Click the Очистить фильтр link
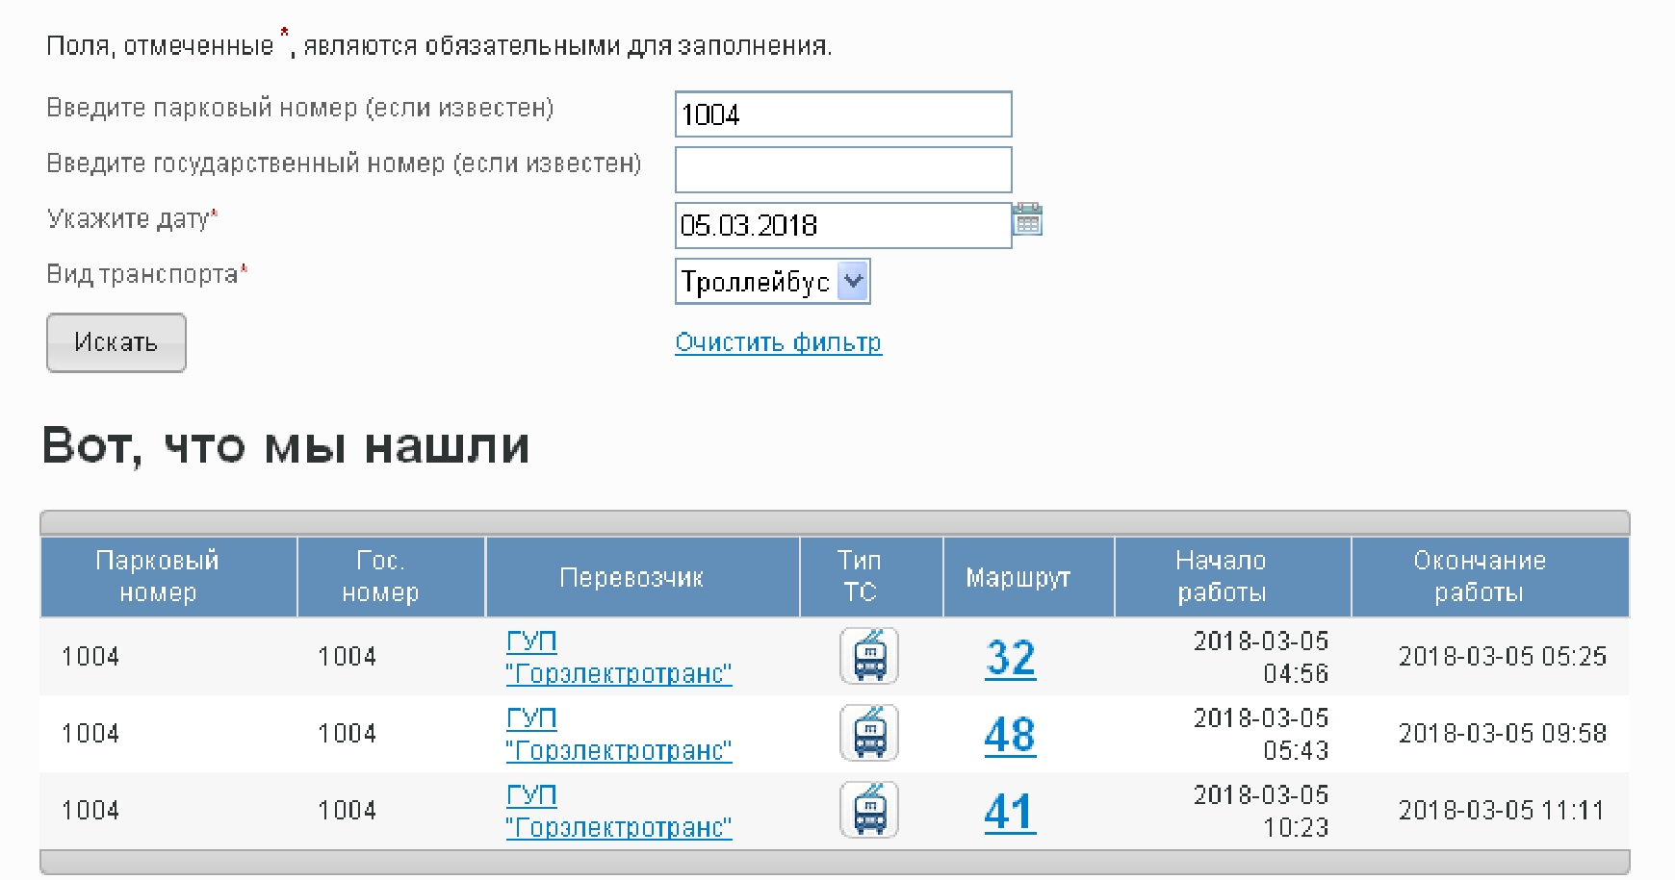This screenshot has width=1675, height=880. coord(778,342)
